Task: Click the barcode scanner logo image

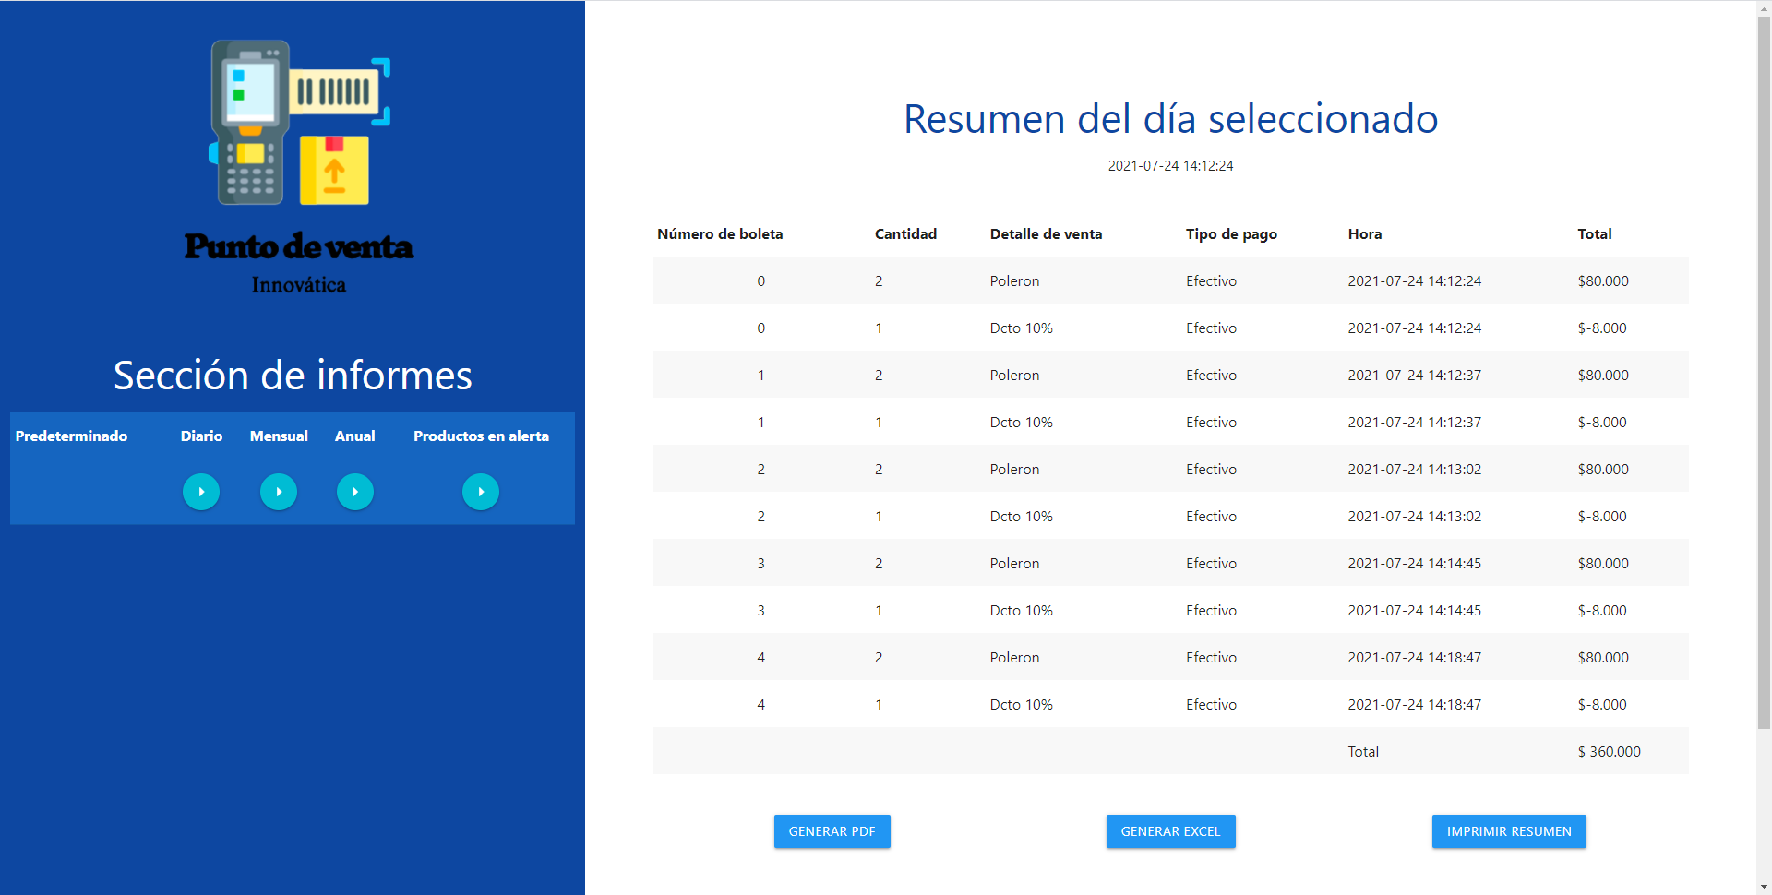Action: click(299, 123)
